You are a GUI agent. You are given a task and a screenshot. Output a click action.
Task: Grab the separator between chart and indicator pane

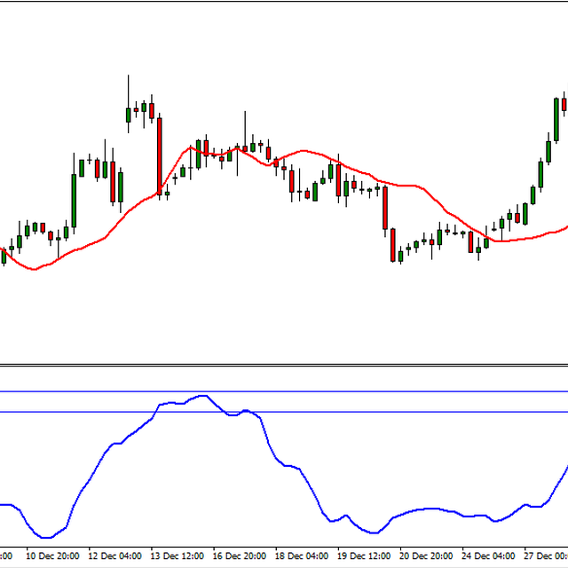(x=284, y=365)
